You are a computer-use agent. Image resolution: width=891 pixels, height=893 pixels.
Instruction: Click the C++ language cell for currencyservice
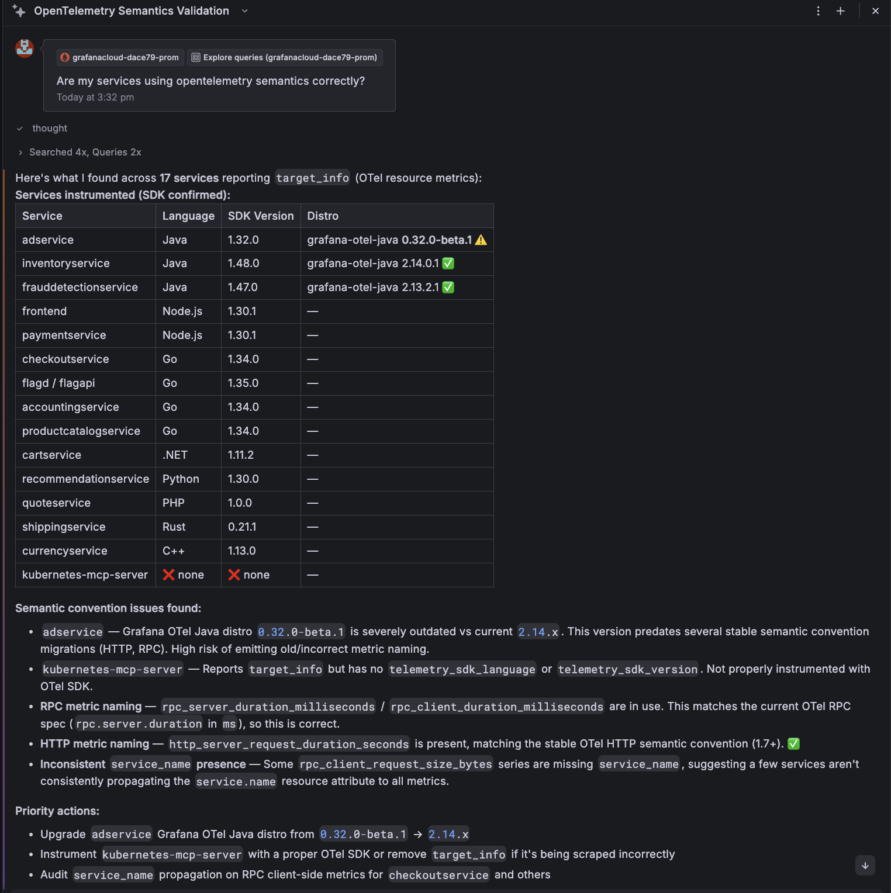pos(188,551)
